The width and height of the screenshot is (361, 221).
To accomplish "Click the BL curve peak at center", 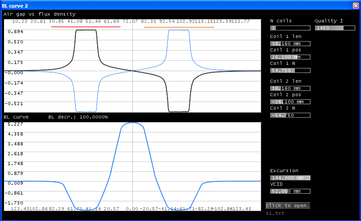I will point(132,123).
